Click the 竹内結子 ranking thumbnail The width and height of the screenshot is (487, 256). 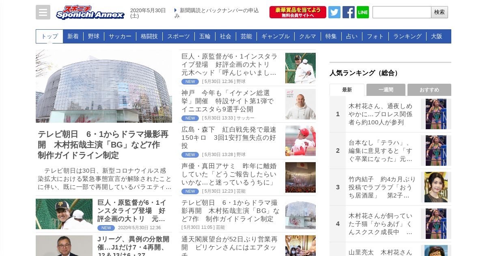pyautogui.click(x=436, y=187)
